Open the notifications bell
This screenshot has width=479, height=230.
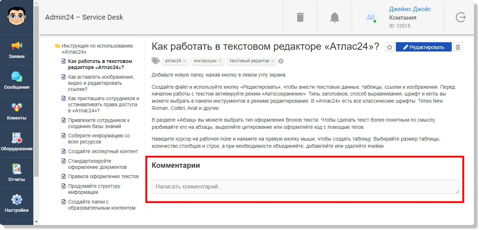335,17
